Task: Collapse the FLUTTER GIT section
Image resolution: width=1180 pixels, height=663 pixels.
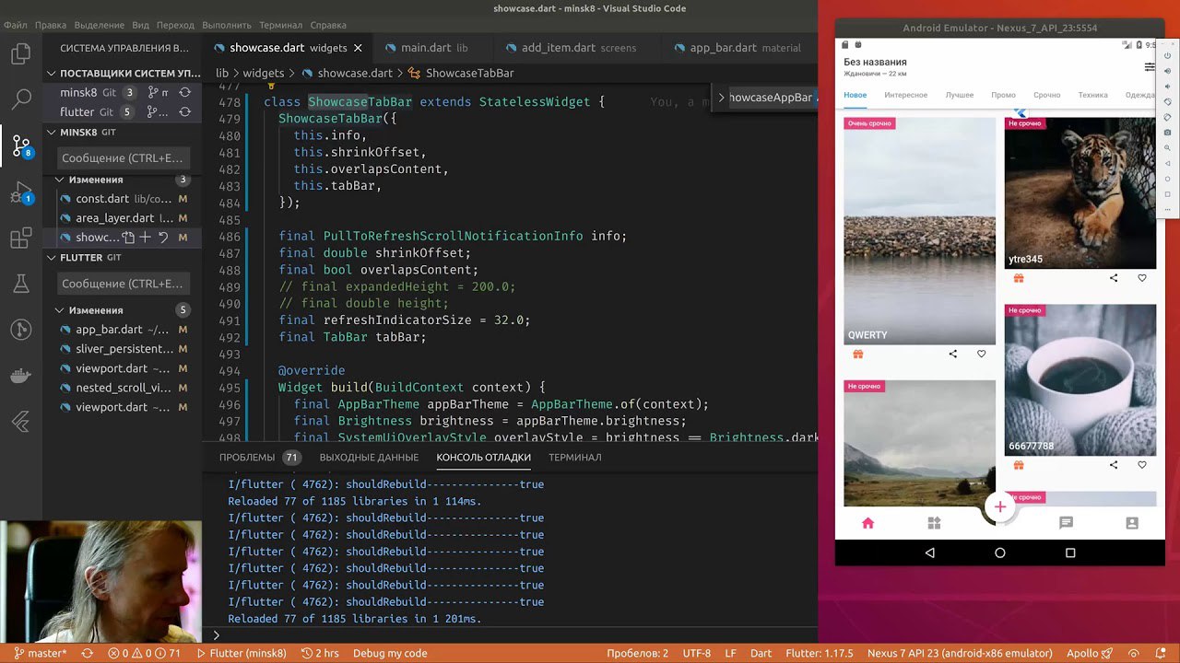Action: point(53,258)
